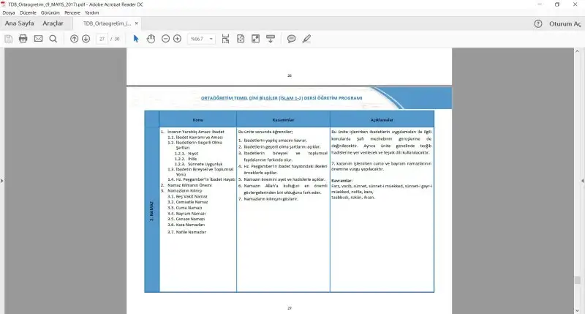Click the Kazanımlar column header
Image resolution: width=585 pixels, height=314 pixels.
[x=283, y=120]
